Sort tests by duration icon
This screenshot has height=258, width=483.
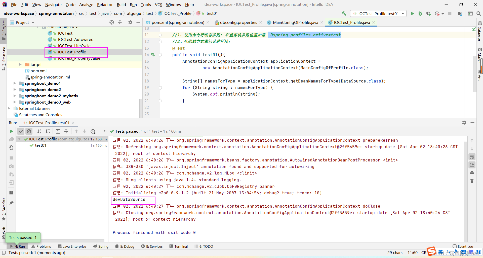[48, 131]
